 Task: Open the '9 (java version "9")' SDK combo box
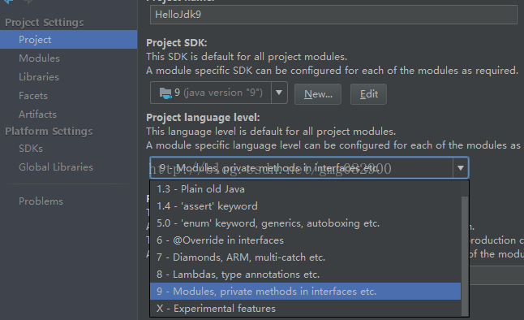click(218, 93)
